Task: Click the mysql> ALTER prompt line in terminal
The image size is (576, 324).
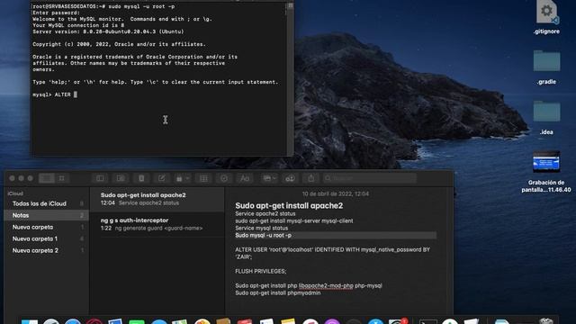Action: tap(54, 94)
